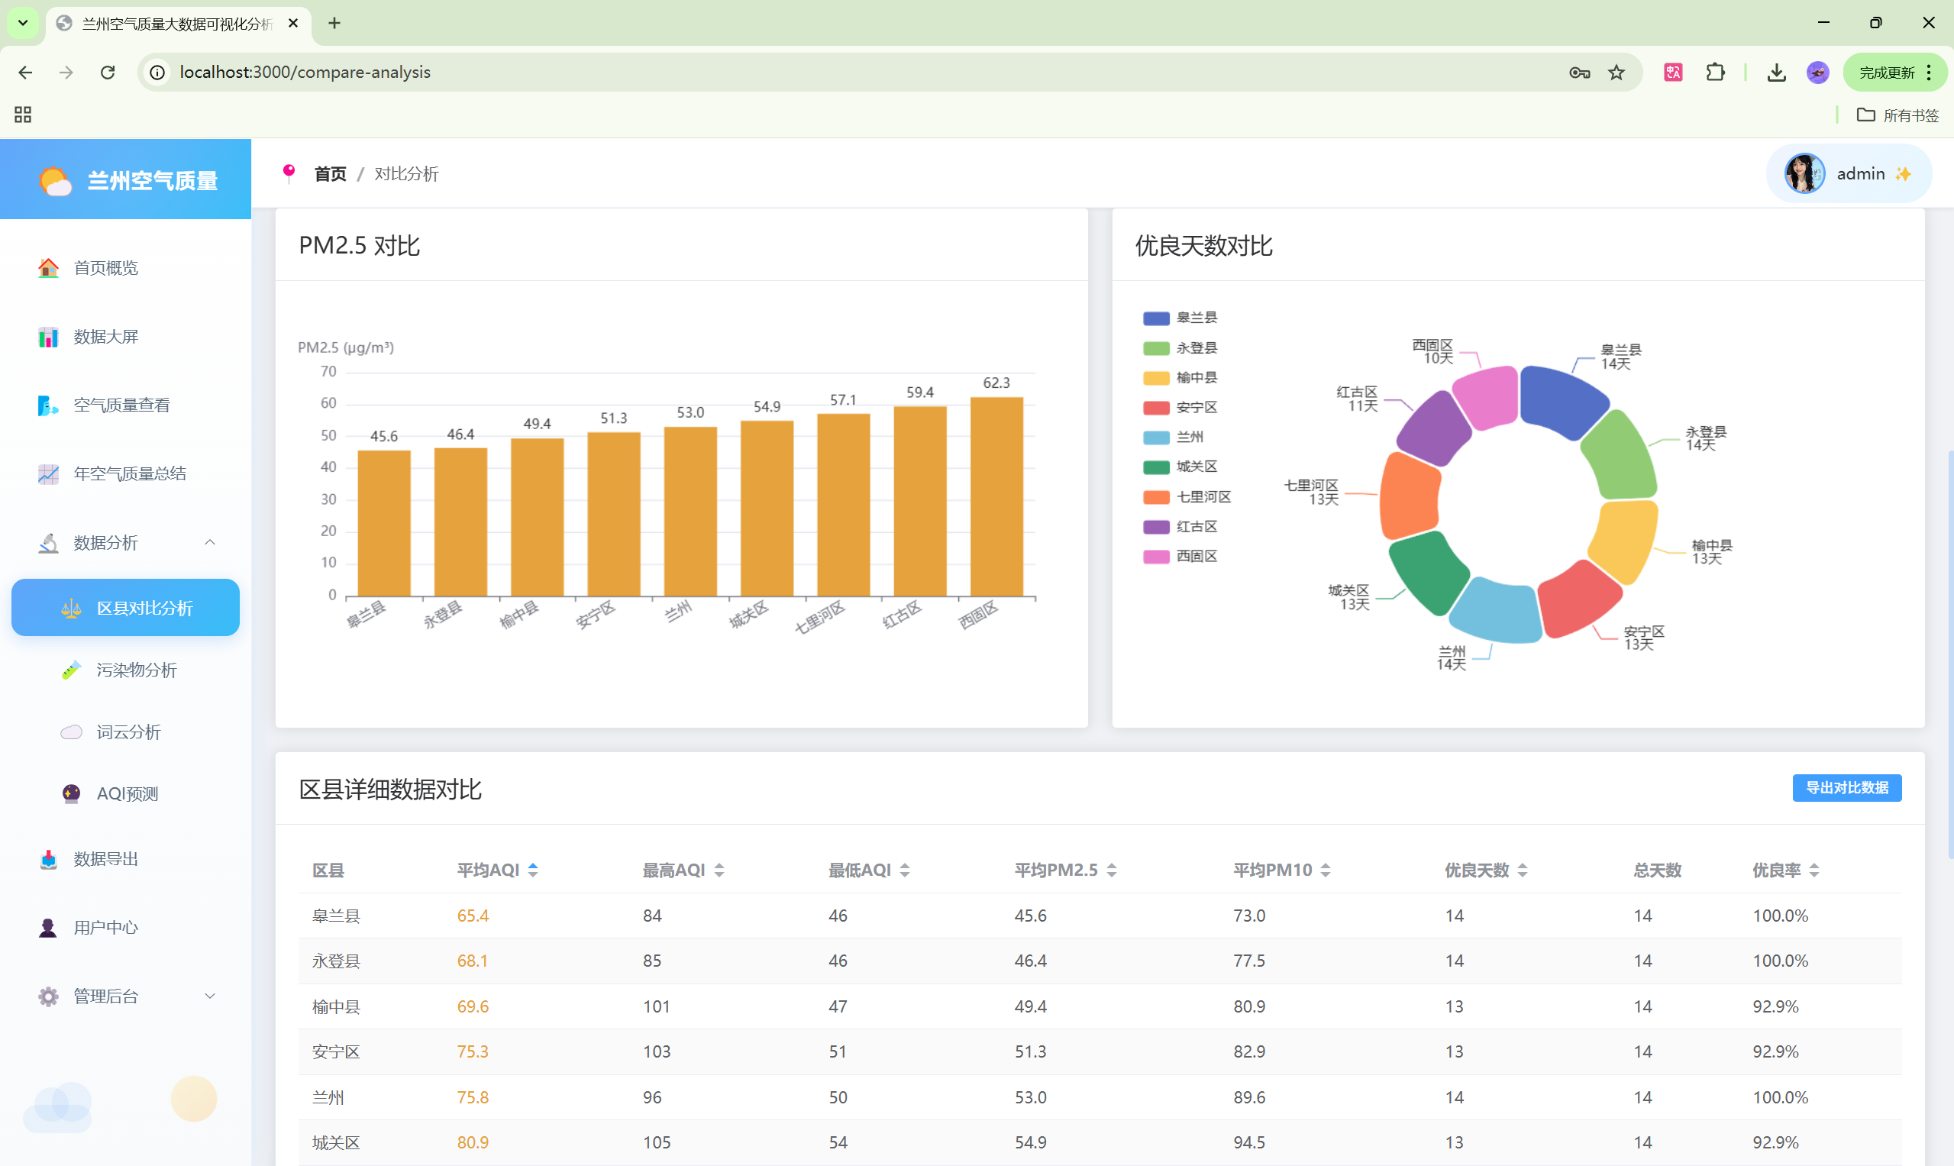The height and width of the screenshot is (1166, 1954).
Task: Click the 空气质量查看 sidebar icon
Action: click(x=48, y=405)
